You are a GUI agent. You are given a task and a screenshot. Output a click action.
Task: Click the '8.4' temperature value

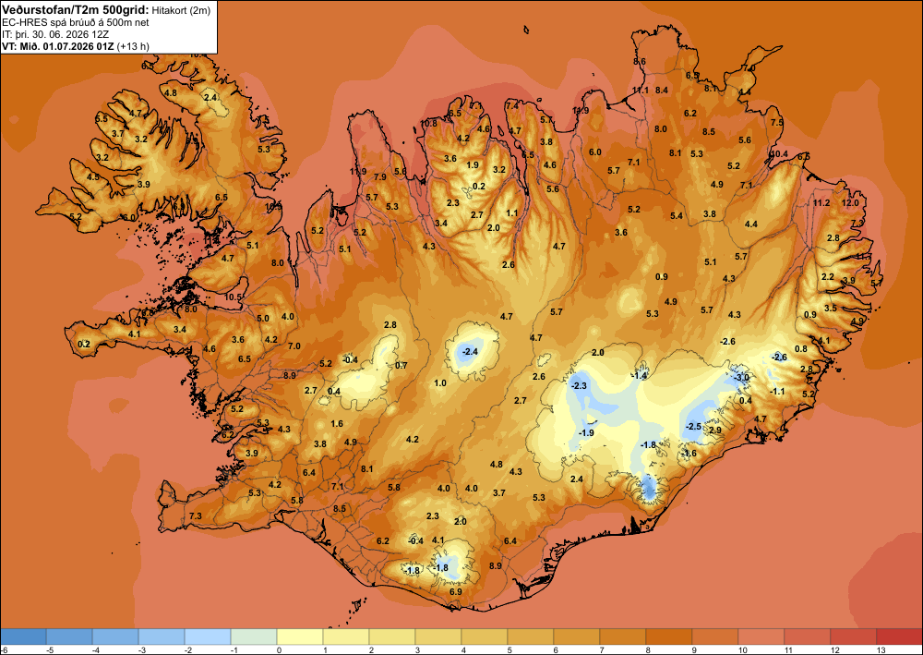(662, 91)
